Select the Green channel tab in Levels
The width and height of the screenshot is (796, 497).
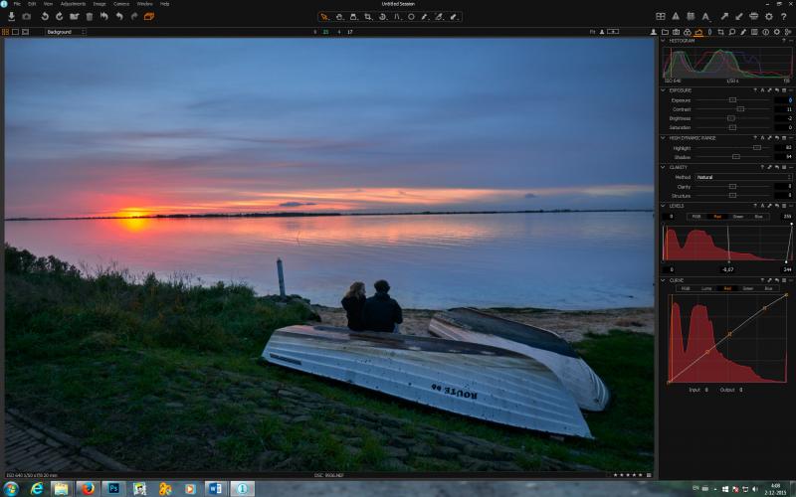coord(738,217)
